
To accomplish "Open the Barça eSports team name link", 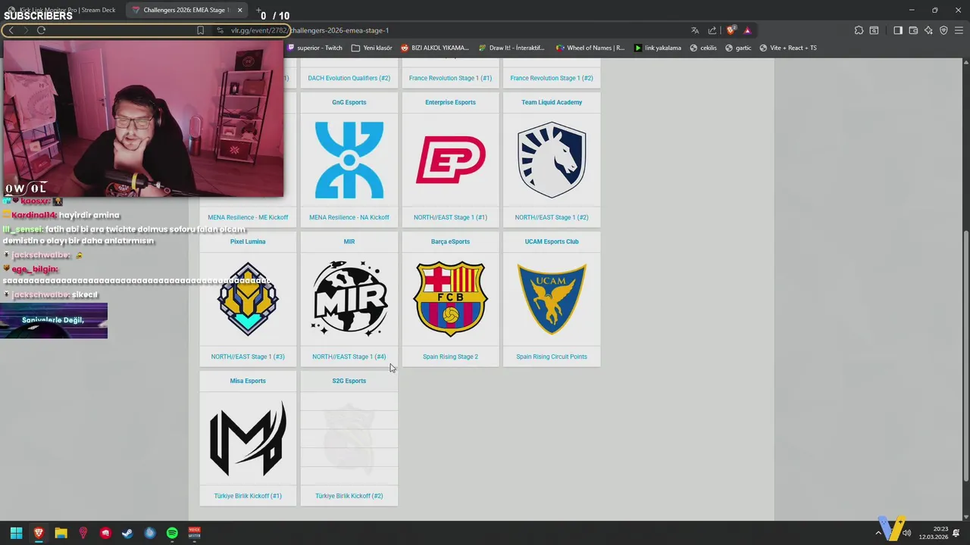I will pyautogui.click(x=450, y=241).
